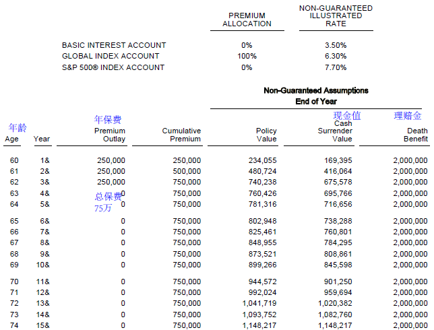This screenshot has width=434, height=330.
Task: Click the Cumulative Premium column header
Action: point(181,135)
